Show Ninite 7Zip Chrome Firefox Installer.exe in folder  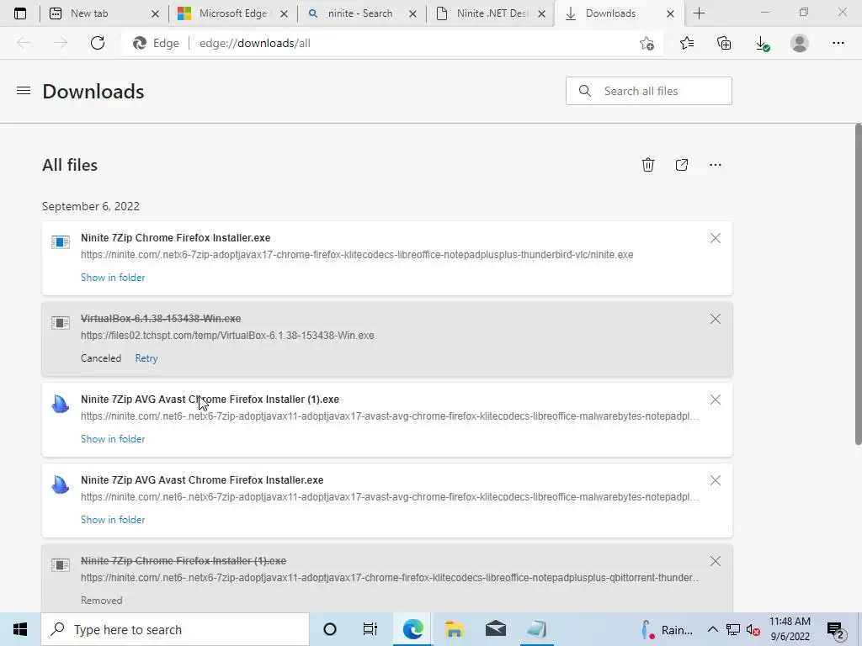(x=113, y=278)
